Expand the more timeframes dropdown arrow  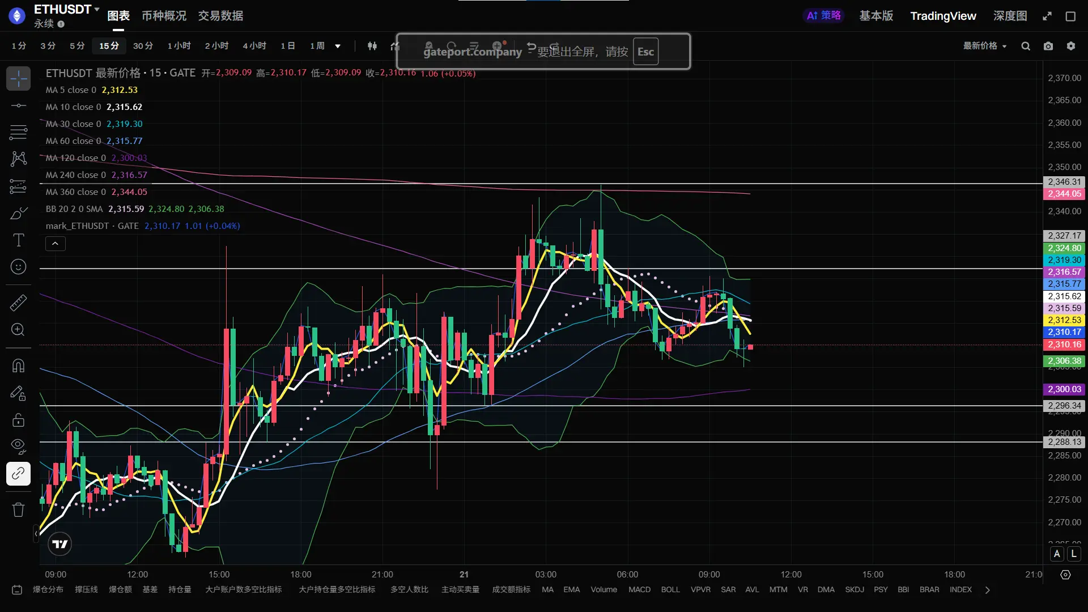tap(338, 46)
